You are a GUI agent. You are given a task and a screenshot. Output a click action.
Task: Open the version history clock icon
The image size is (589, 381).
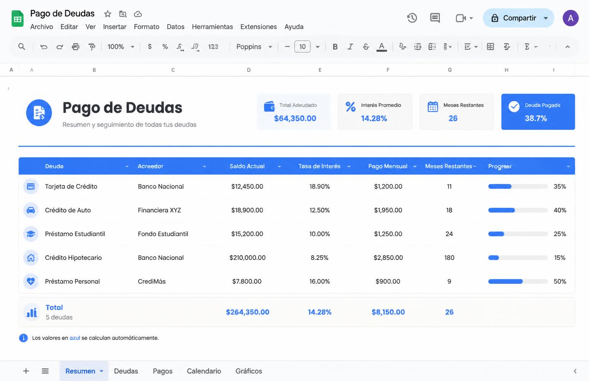[x=412, y=18]
